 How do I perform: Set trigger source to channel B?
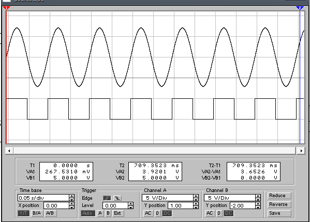[x=108, y=213]
